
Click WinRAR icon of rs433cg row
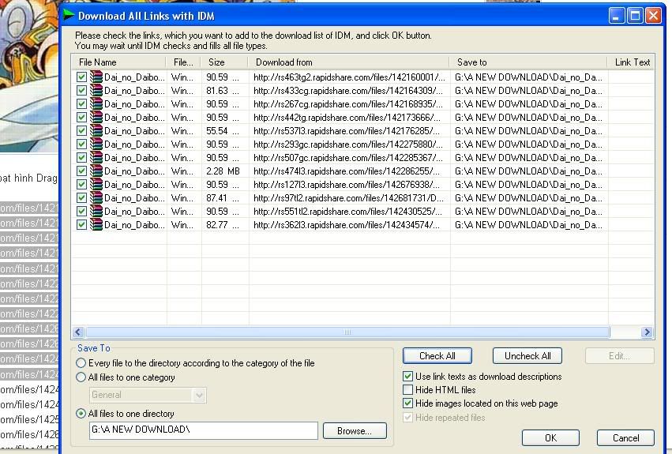(96, 91)
